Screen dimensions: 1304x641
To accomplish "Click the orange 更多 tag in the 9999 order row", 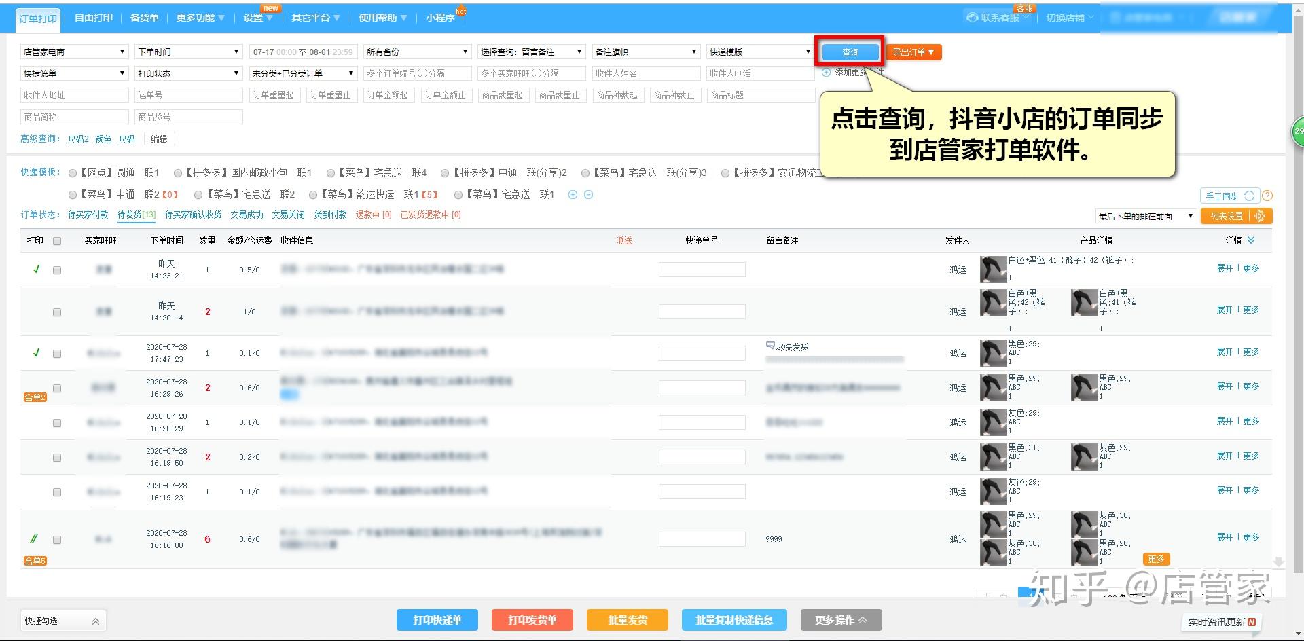I will pyautogui.click(x=1156, y=559).
